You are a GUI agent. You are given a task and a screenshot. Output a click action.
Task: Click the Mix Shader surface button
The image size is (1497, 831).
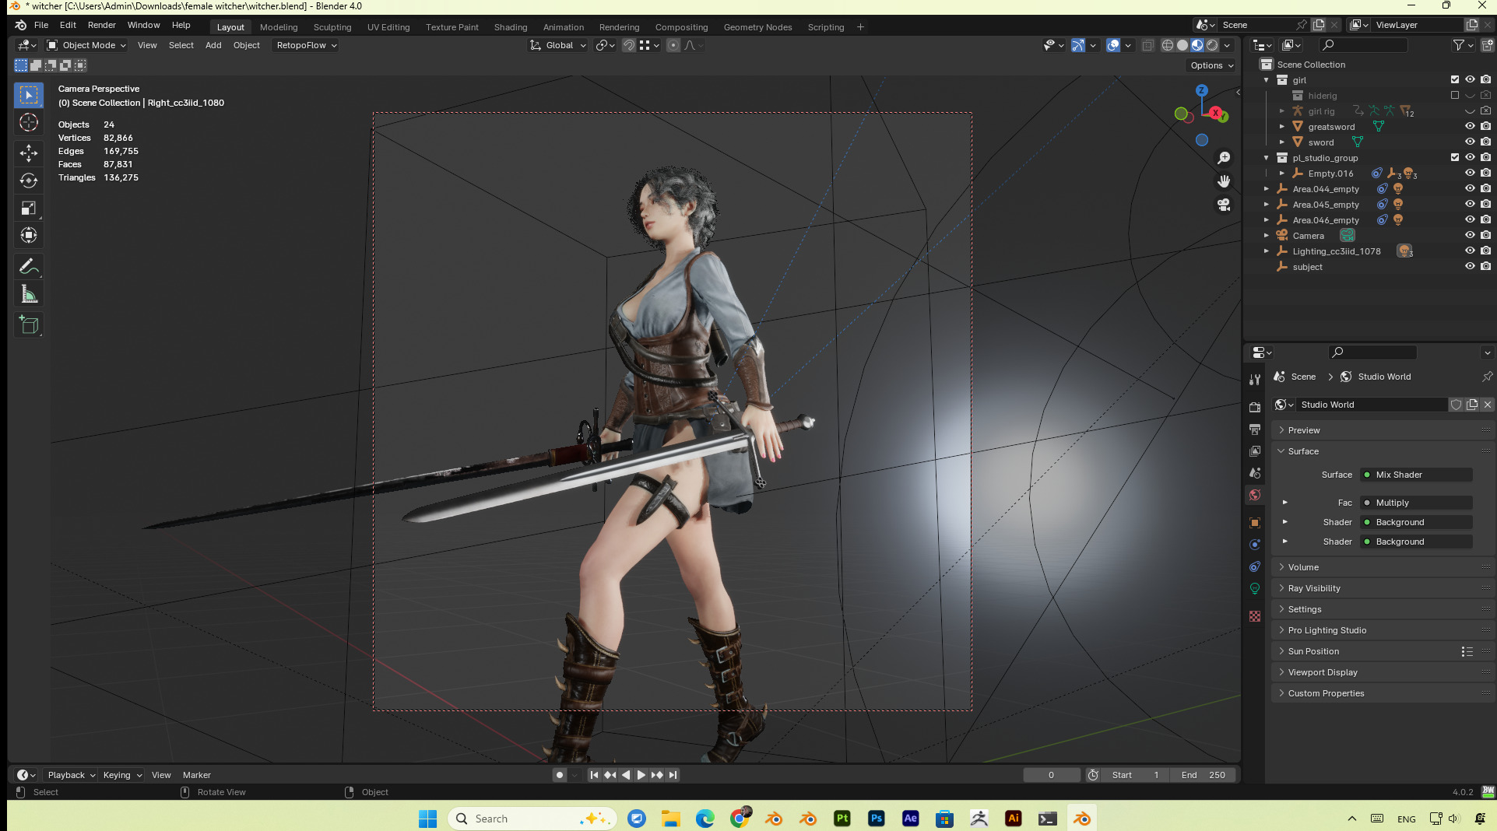(x=1416, y=475)
